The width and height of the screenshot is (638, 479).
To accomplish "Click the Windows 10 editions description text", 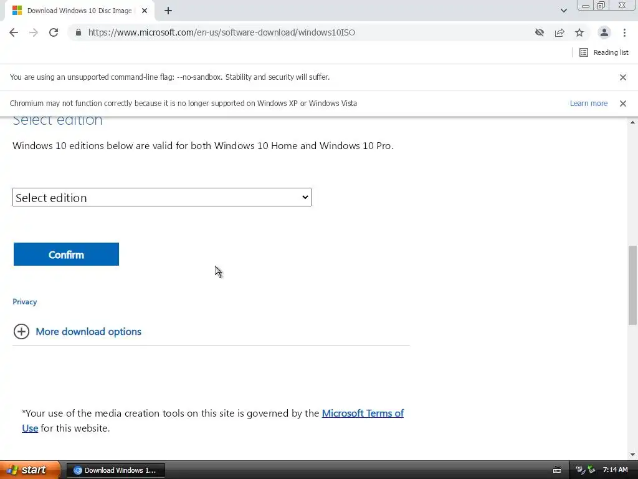I will 203,146.
